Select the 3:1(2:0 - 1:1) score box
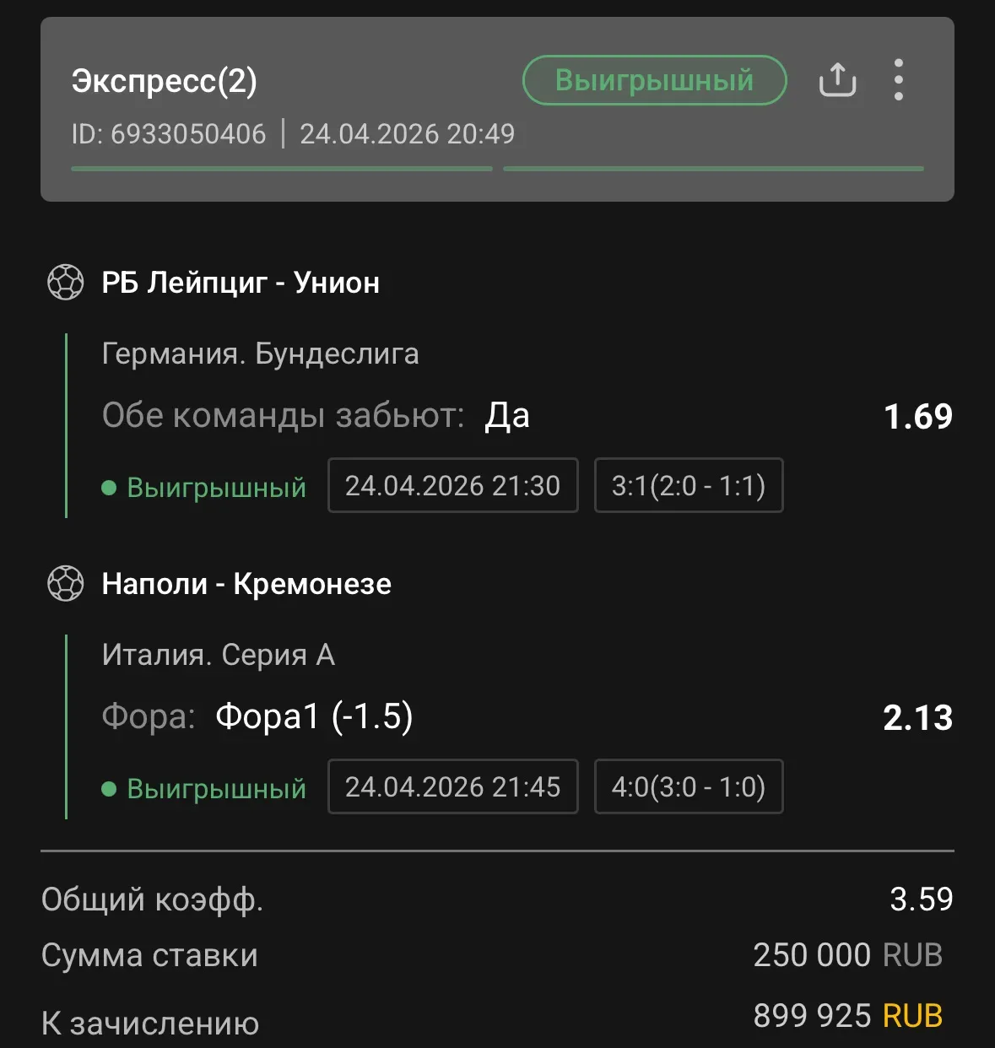The image size is (995, 1048). pos(689,485)
